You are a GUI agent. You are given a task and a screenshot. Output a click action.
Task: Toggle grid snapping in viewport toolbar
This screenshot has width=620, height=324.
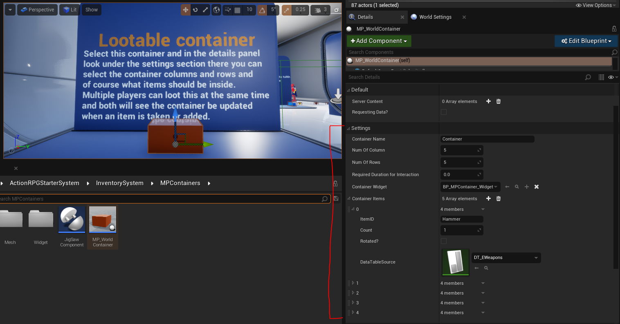(x=237, y=10)
